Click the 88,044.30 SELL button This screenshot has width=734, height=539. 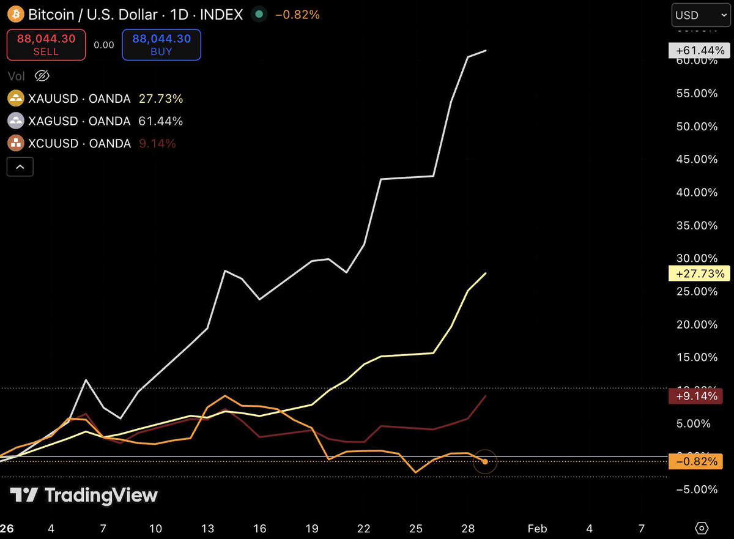[46, 44]
